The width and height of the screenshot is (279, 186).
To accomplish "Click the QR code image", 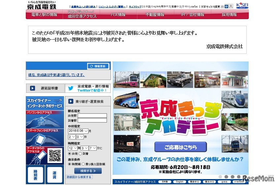I will click(x=55, y=155).
